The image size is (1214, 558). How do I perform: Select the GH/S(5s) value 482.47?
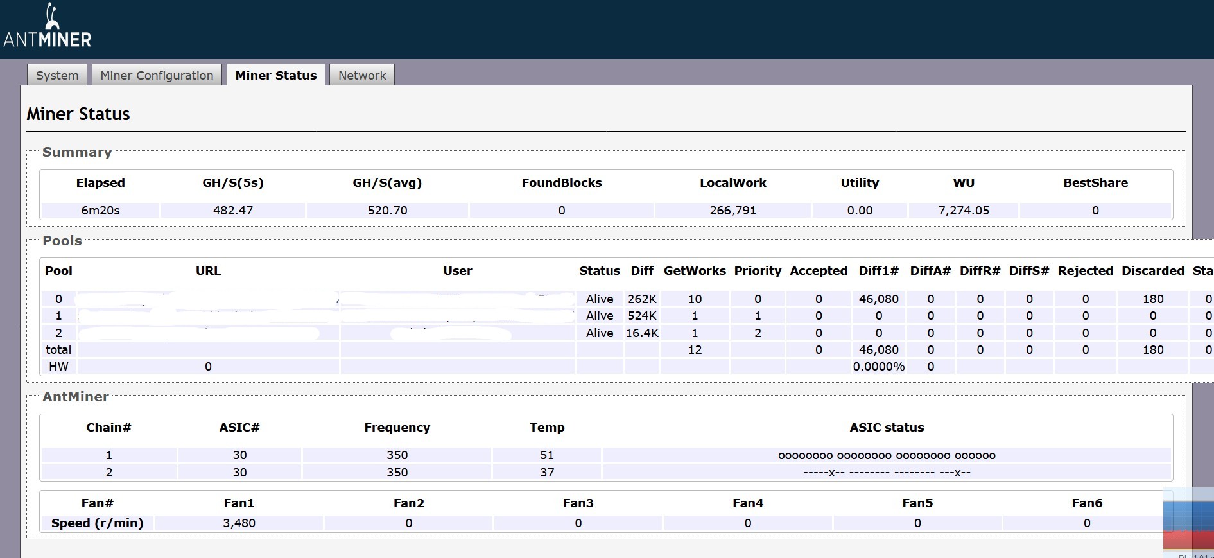(233, 211)
